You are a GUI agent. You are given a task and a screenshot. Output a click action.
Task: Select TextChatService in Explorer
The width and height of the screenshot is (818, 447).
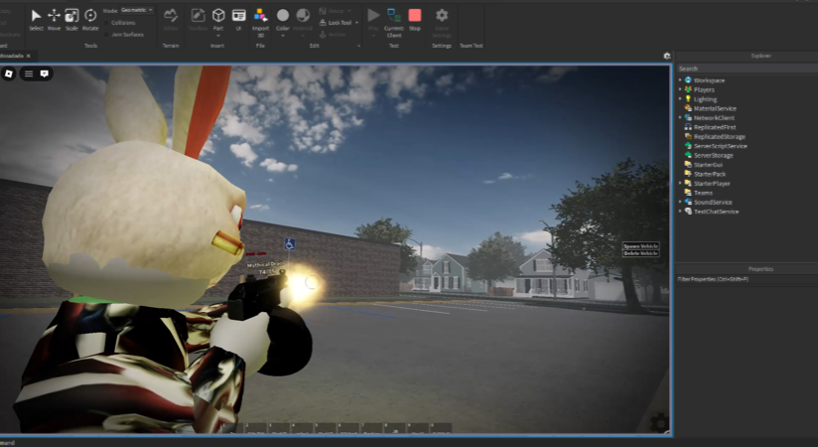pos(716,212)
